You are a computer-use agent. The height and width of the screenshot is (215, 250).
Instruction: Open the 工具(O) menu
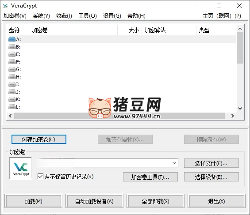coord(88,16)
